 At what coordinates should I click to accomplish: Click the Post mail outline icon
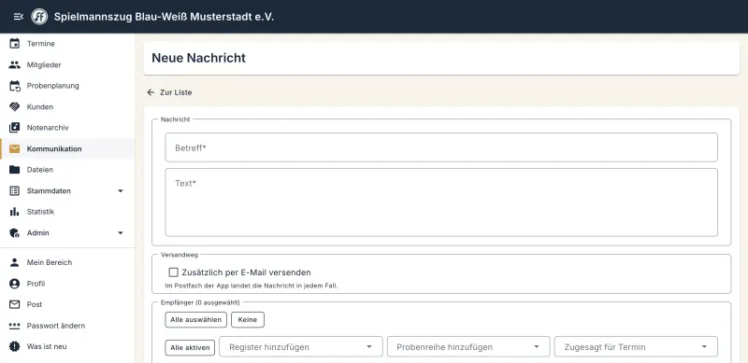coord(15,304)
